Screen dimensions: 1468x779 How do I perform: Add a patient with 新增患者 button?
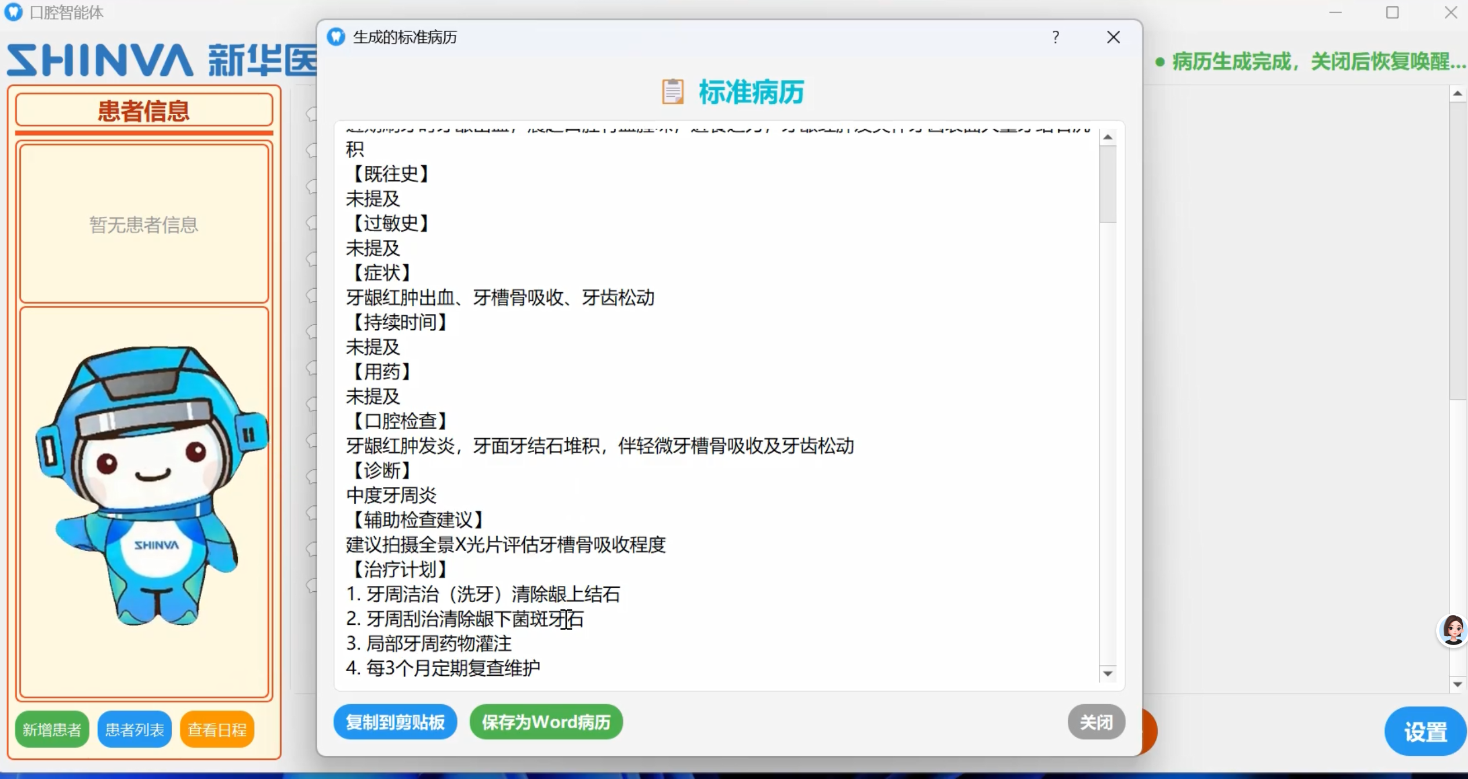click(x=52, y=729)
